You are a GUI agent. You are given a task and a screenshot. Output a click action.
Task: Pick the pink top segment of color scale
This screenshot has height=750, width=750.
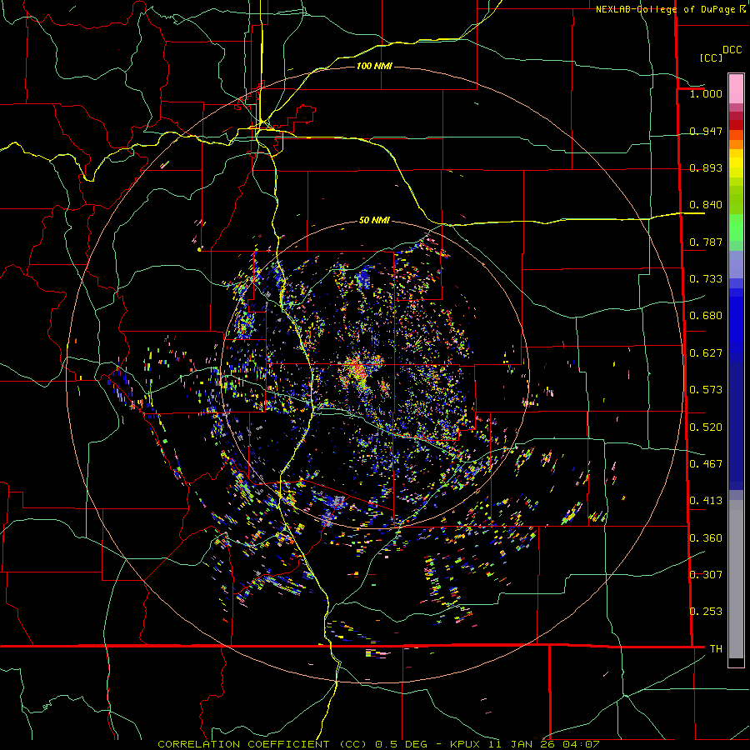click(736, 89)
